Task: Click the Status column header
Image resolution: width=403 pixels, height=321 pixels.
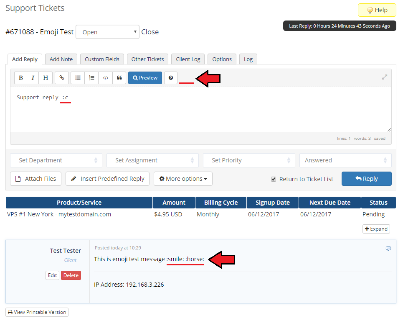Action: click(x=378, y=203)
